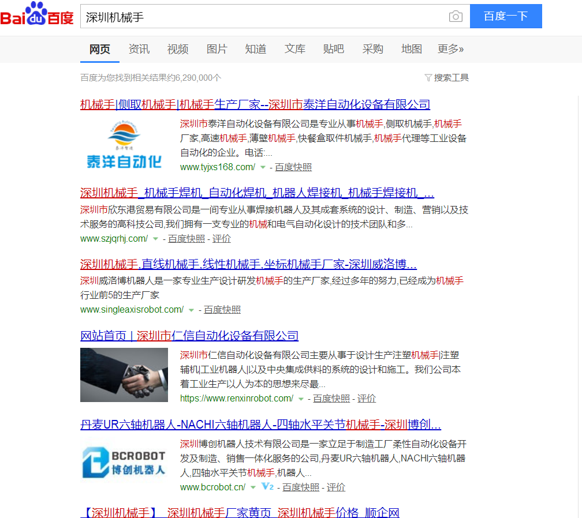Switch to the 视频 tab

coord(178,49)
